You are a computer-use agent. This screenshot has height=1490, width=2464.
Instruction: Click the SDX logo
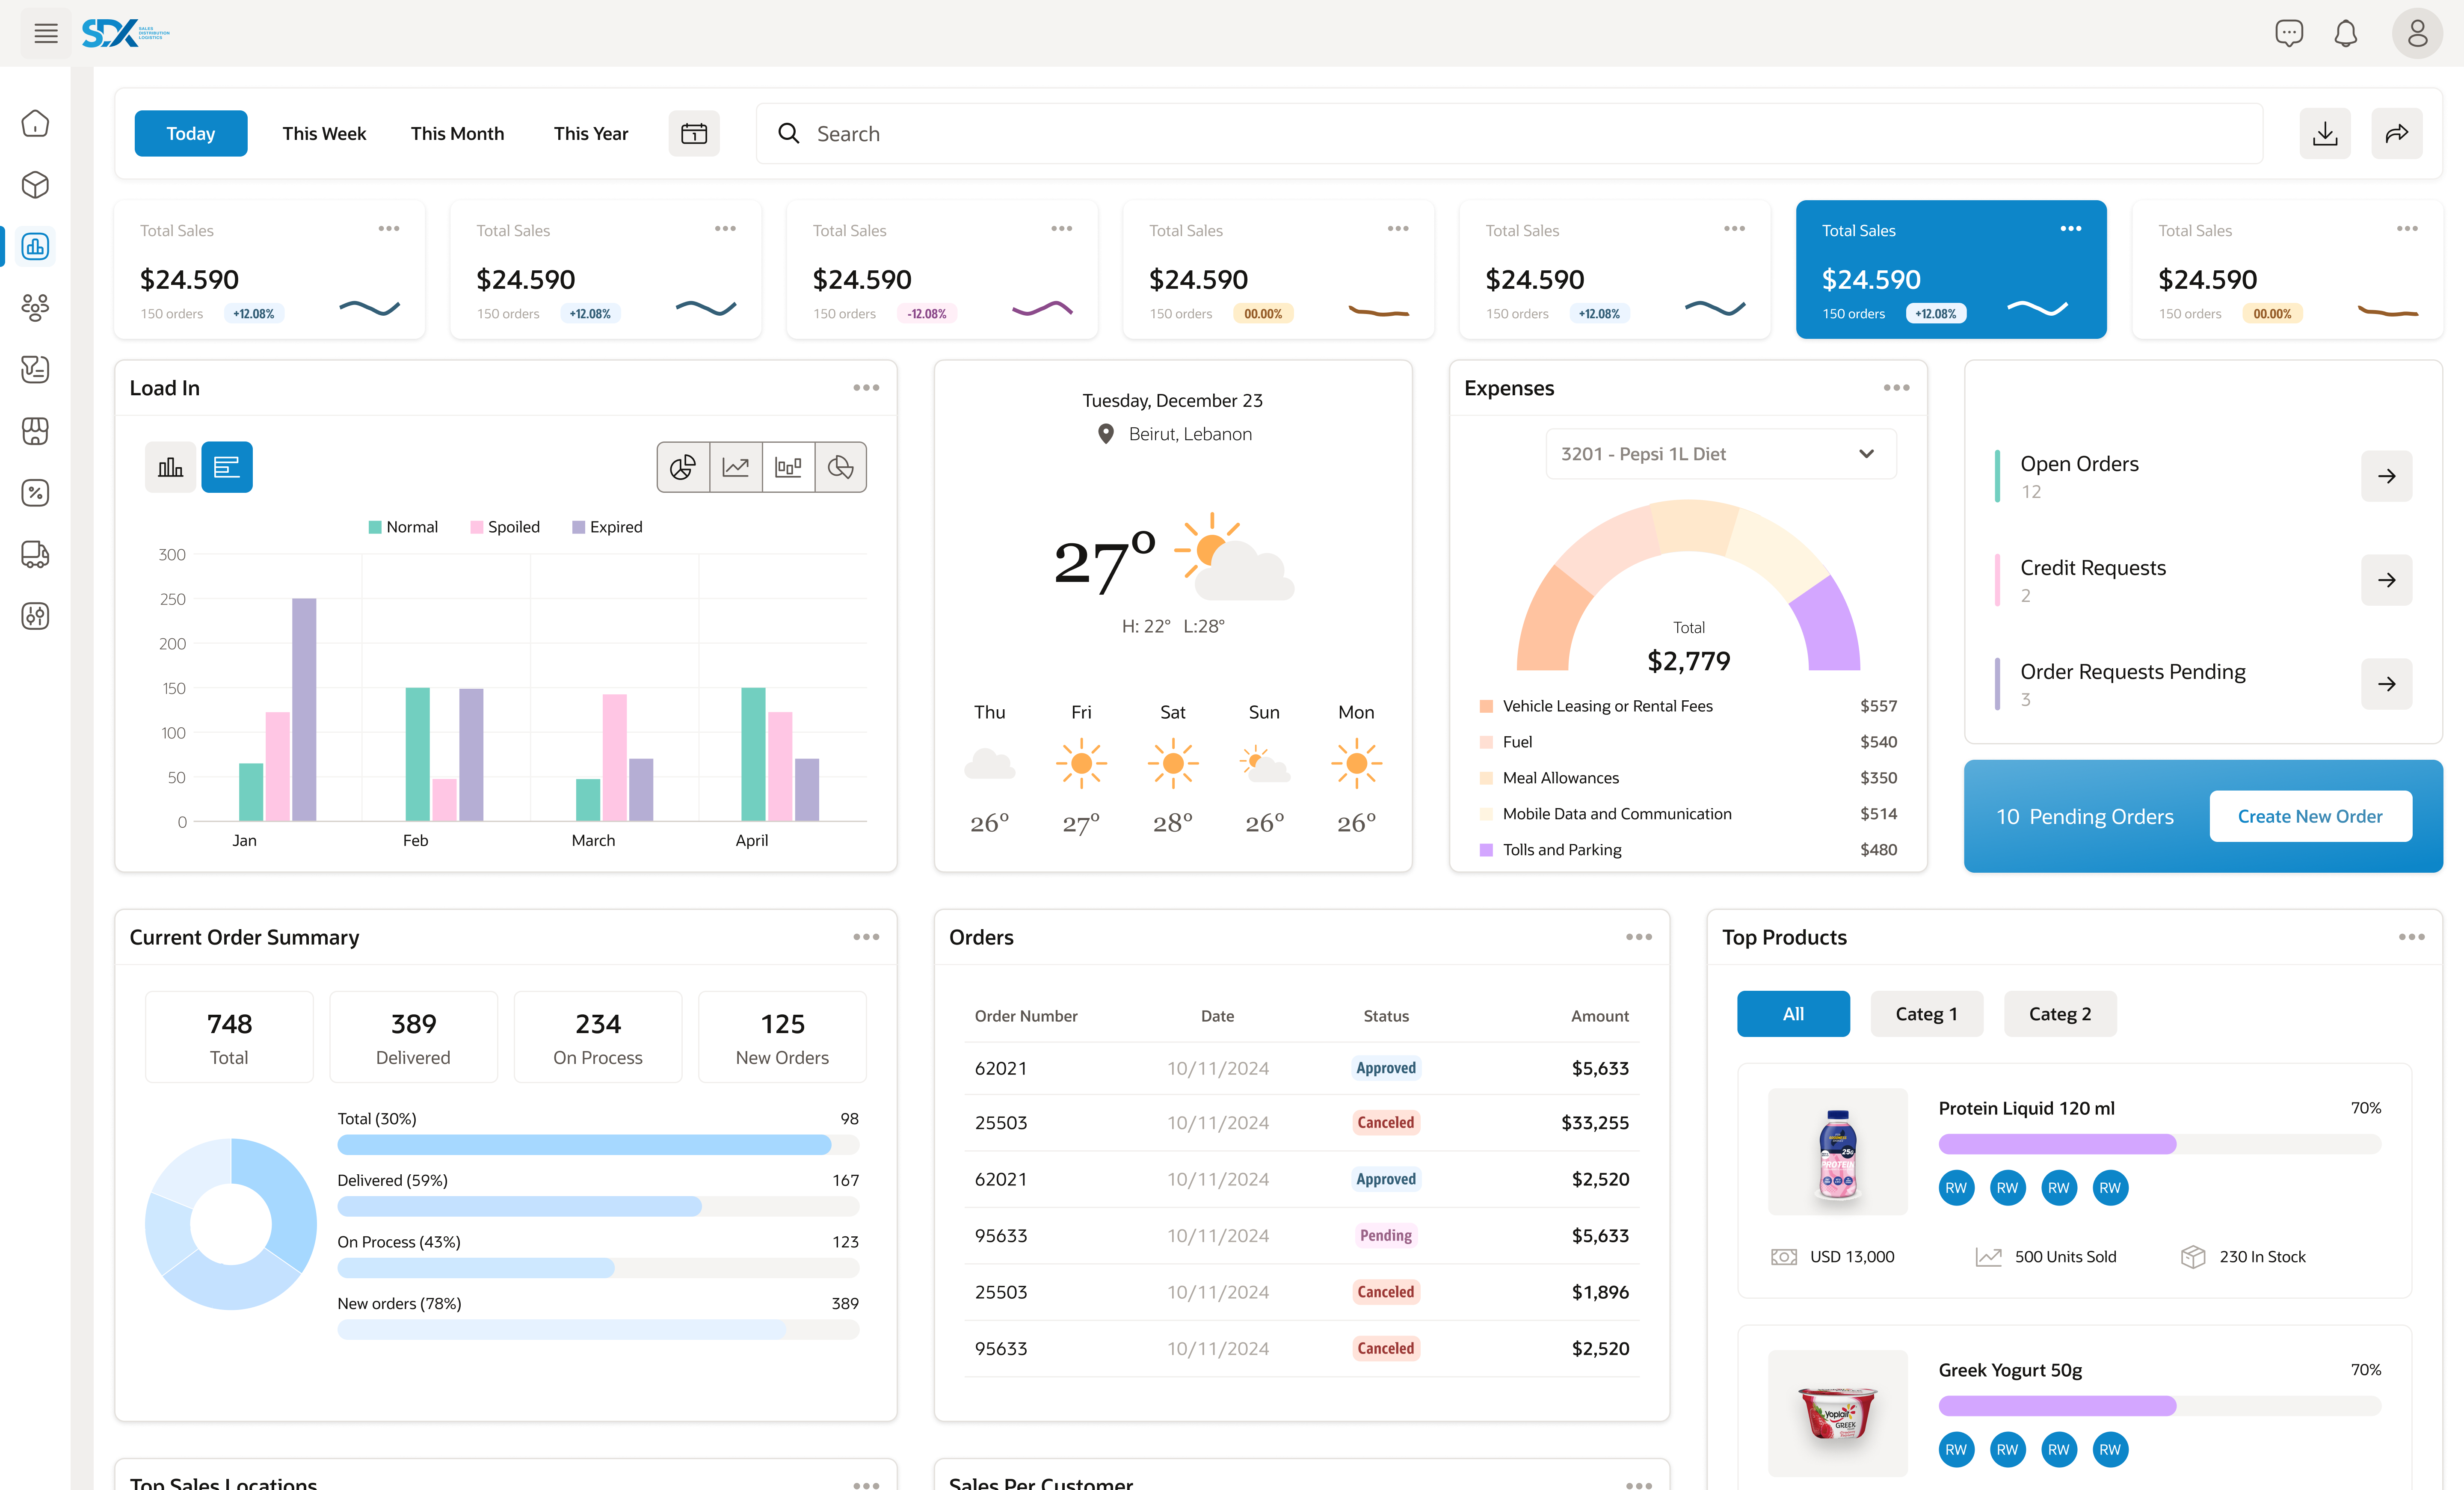pos(125,33)
